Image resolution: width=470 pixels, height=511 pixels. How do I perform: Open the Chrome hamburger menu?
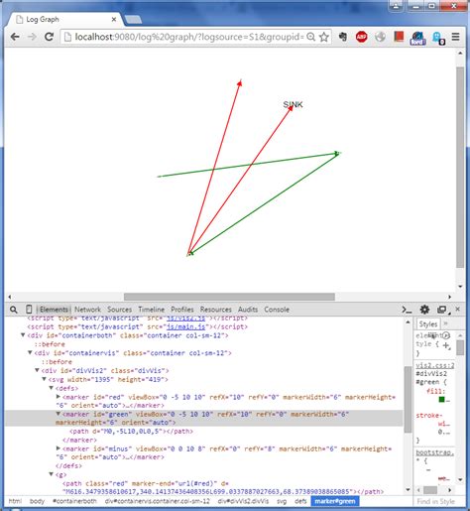tap(456, 37)
